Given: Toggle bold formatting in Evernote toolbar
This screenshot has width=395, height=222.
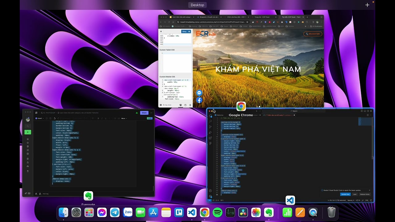Looking at the screenshot, I should (98, 118).
